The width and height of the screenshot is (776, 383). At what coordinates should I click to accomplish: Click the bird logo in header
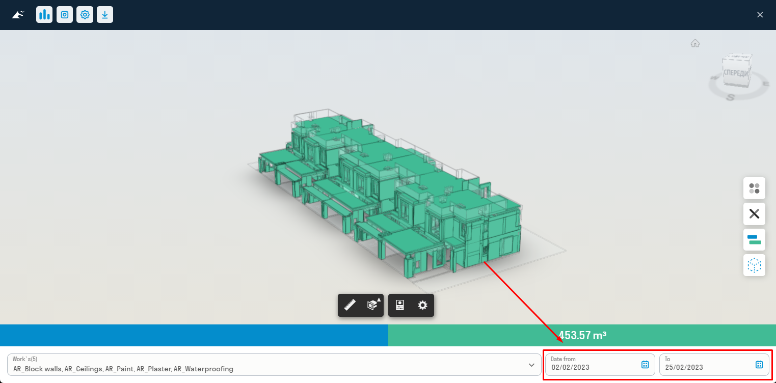click(x=18, y=15)
